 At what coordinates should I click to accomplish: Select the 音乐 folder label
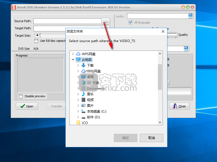click(x=90, y=94)
